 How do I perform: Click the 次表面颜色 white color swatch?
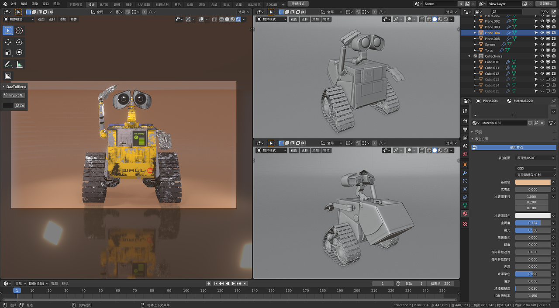(533, 216)
